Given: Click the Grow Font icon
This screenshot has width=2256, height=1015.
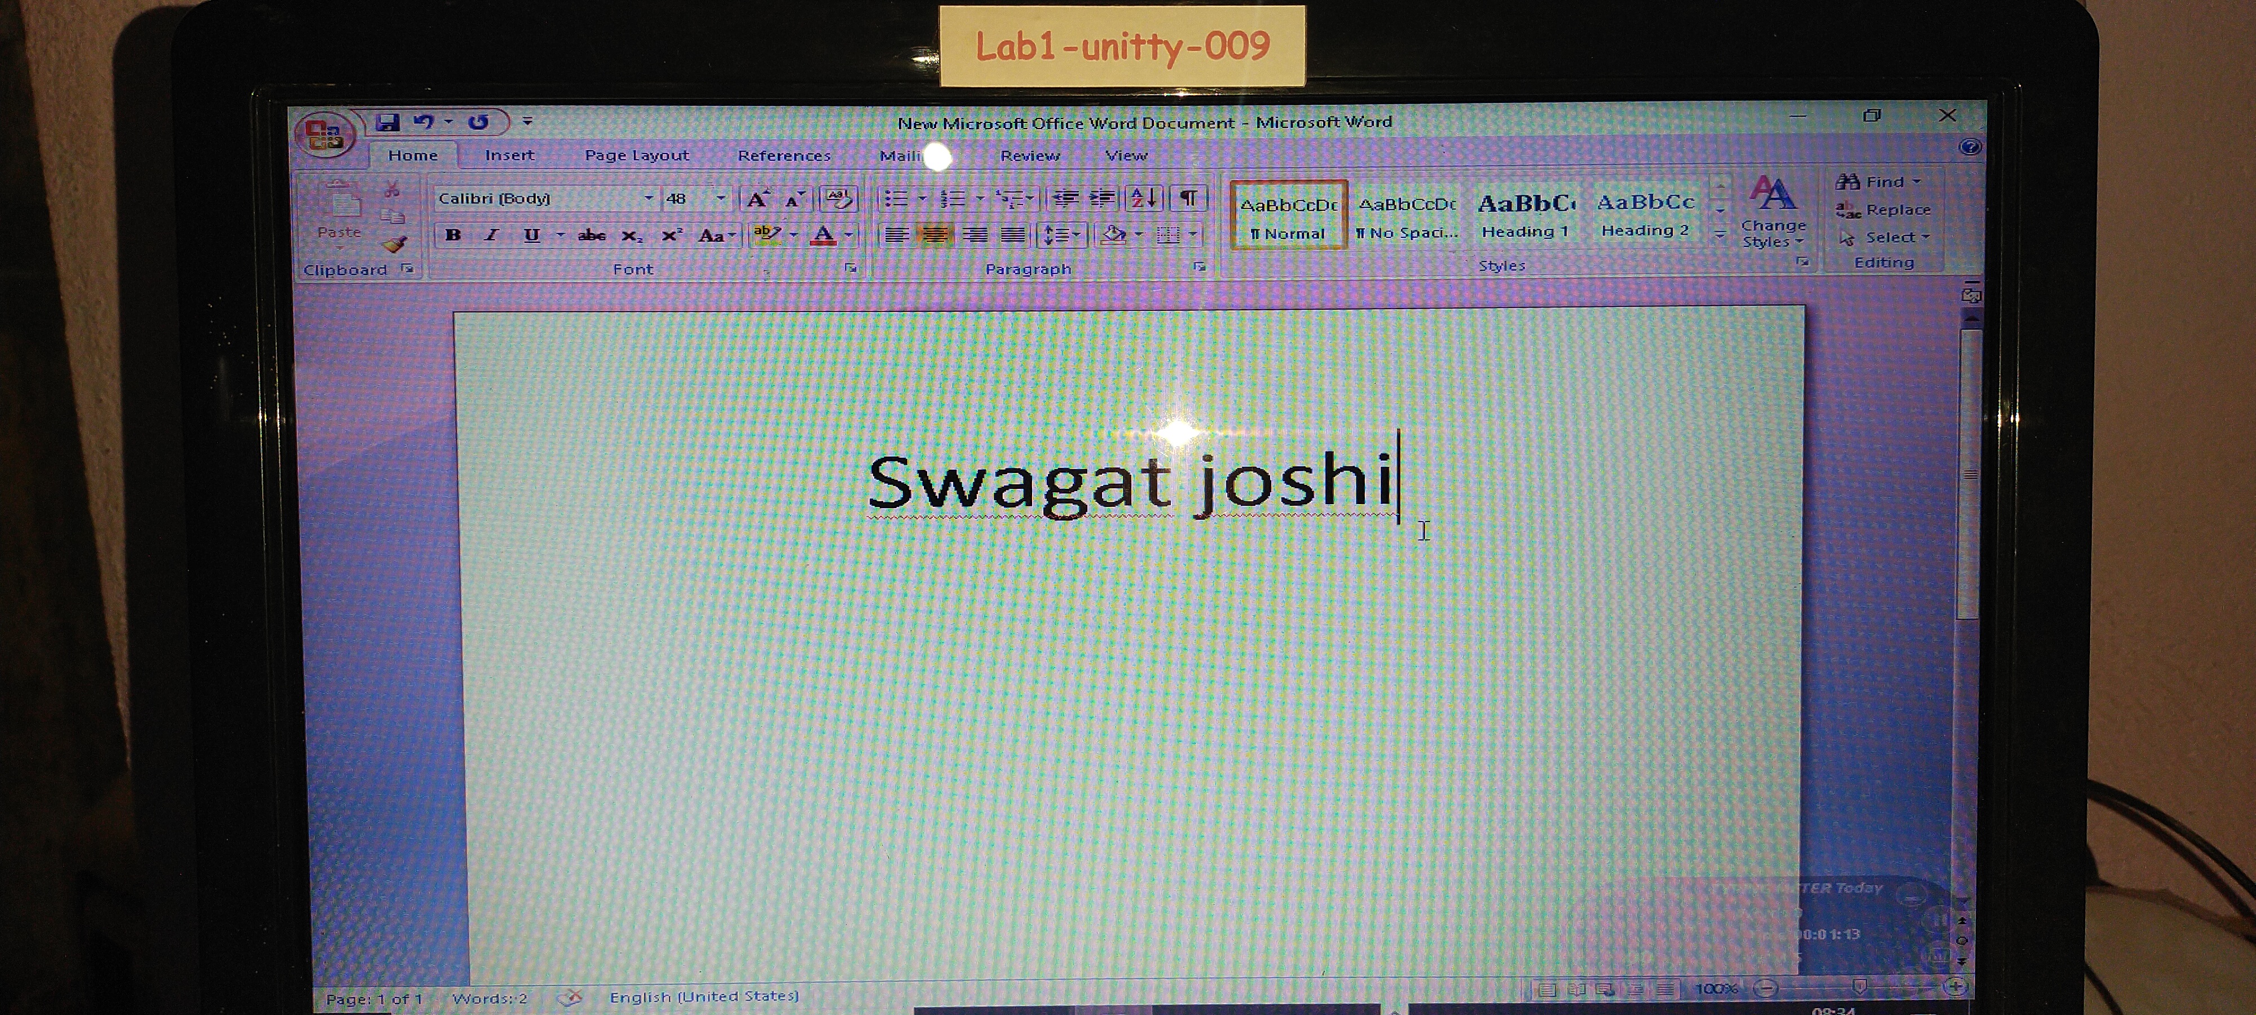Looking at the screenshot, I should coord(757,200).
